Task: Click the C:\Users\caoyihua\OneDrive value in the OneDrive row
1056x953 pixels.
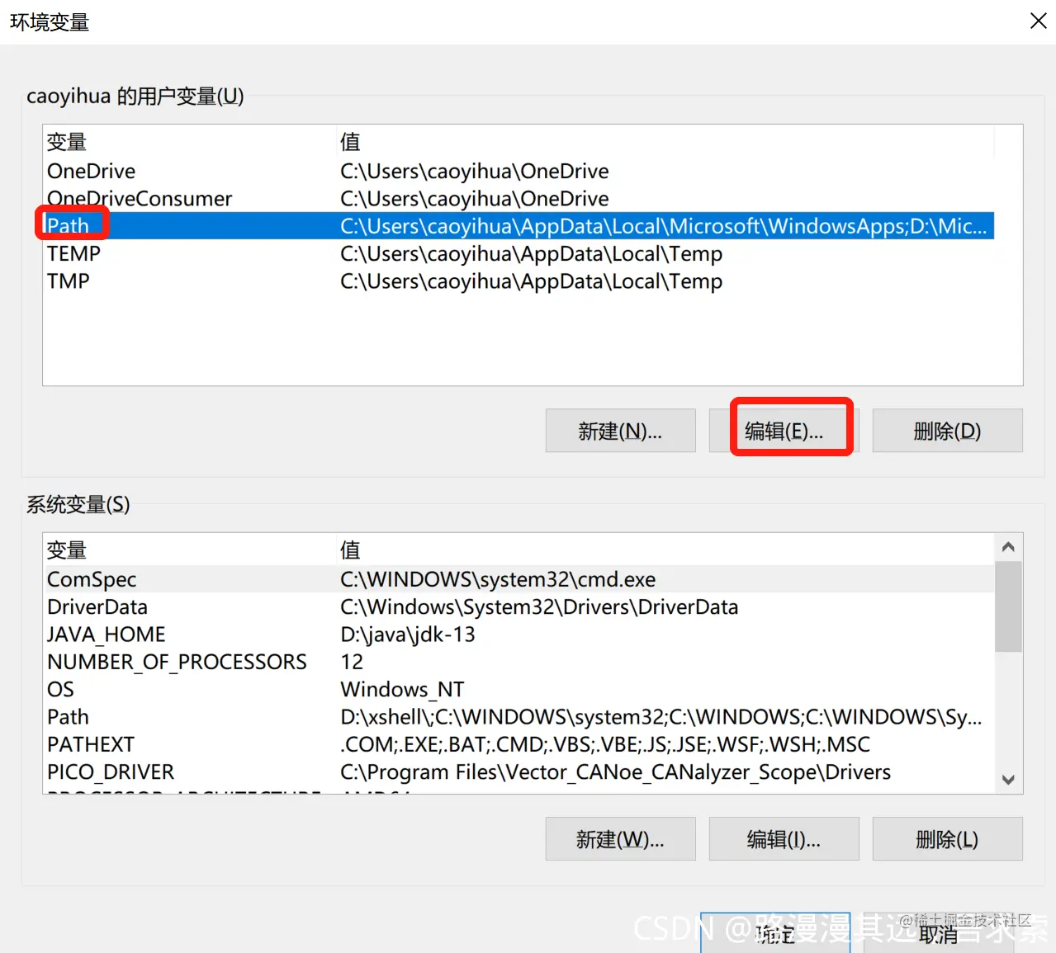Action: click(475, 171)
